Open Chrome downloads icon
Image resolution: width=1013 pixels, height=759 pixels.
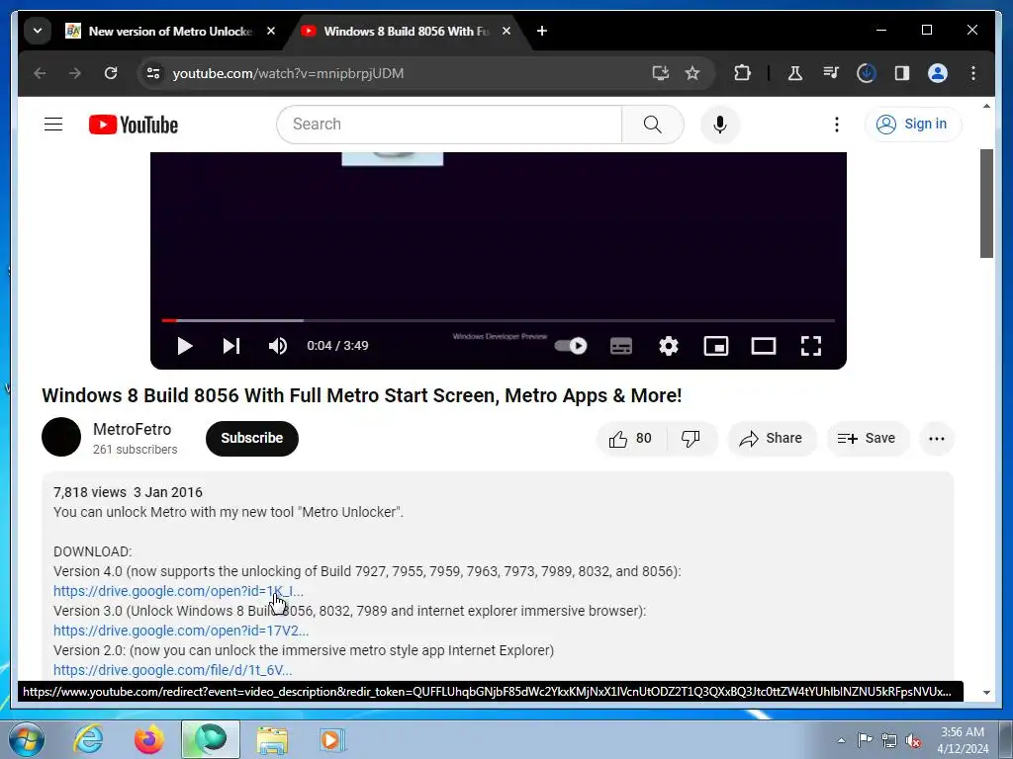(867, 73)
